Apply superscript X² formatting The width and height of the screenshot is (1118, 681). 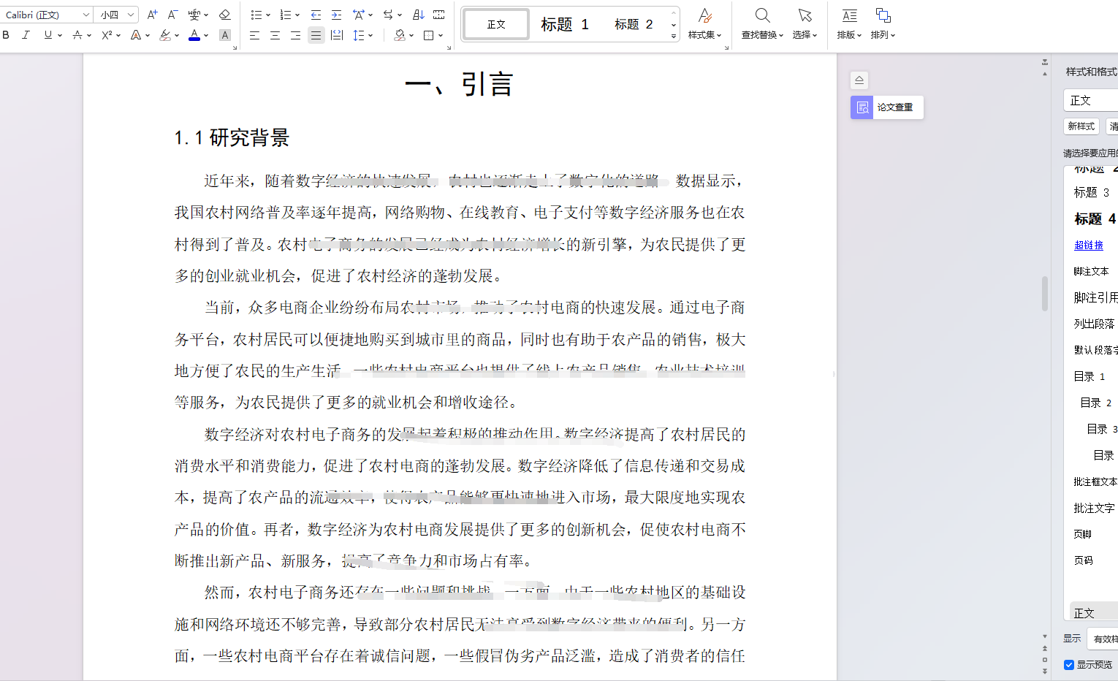coord(107,35)
